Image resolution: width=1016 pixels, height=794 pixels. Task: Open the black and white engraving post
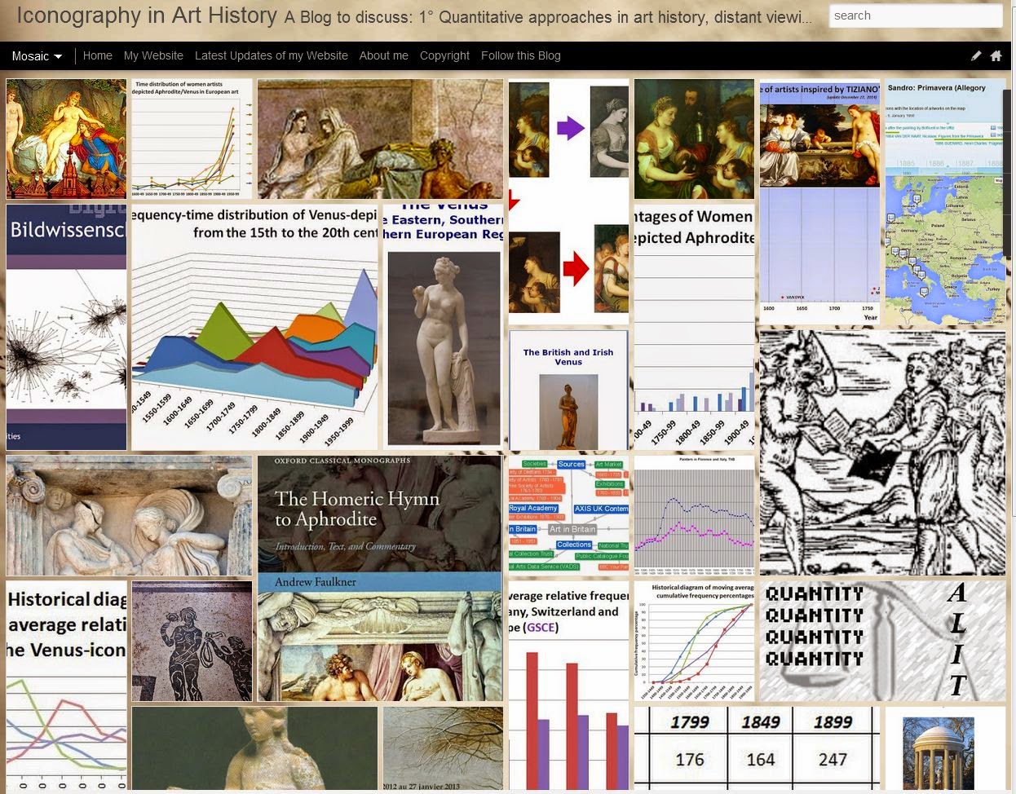(x=882, y=452)
